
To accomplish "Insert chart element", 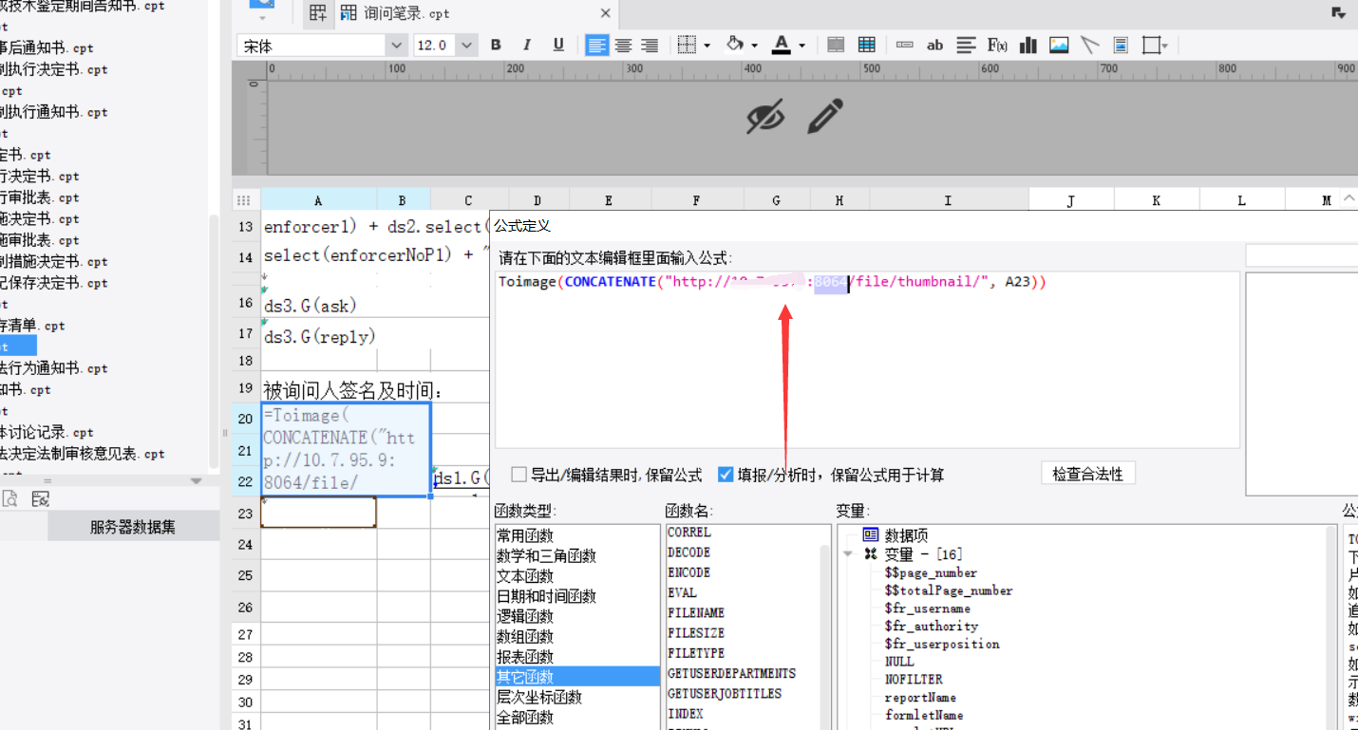I will pos(1028,45).
